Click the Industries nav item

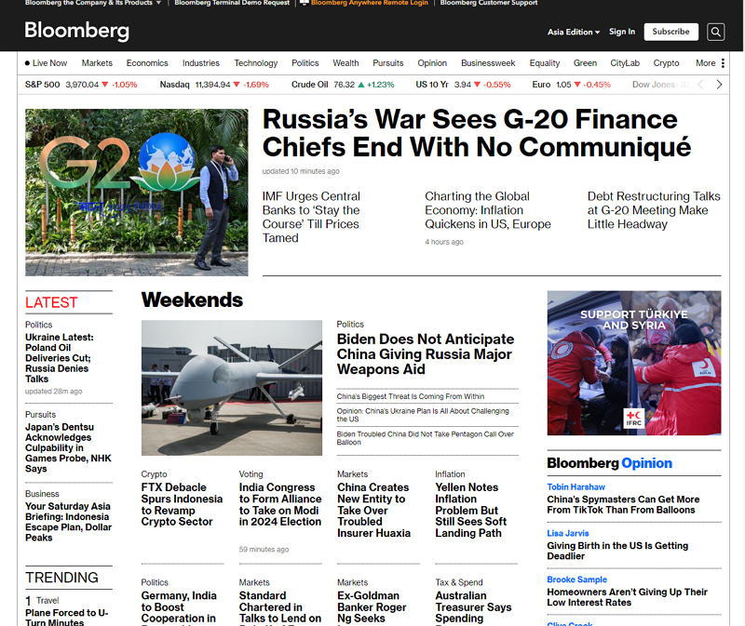[201, 63]
